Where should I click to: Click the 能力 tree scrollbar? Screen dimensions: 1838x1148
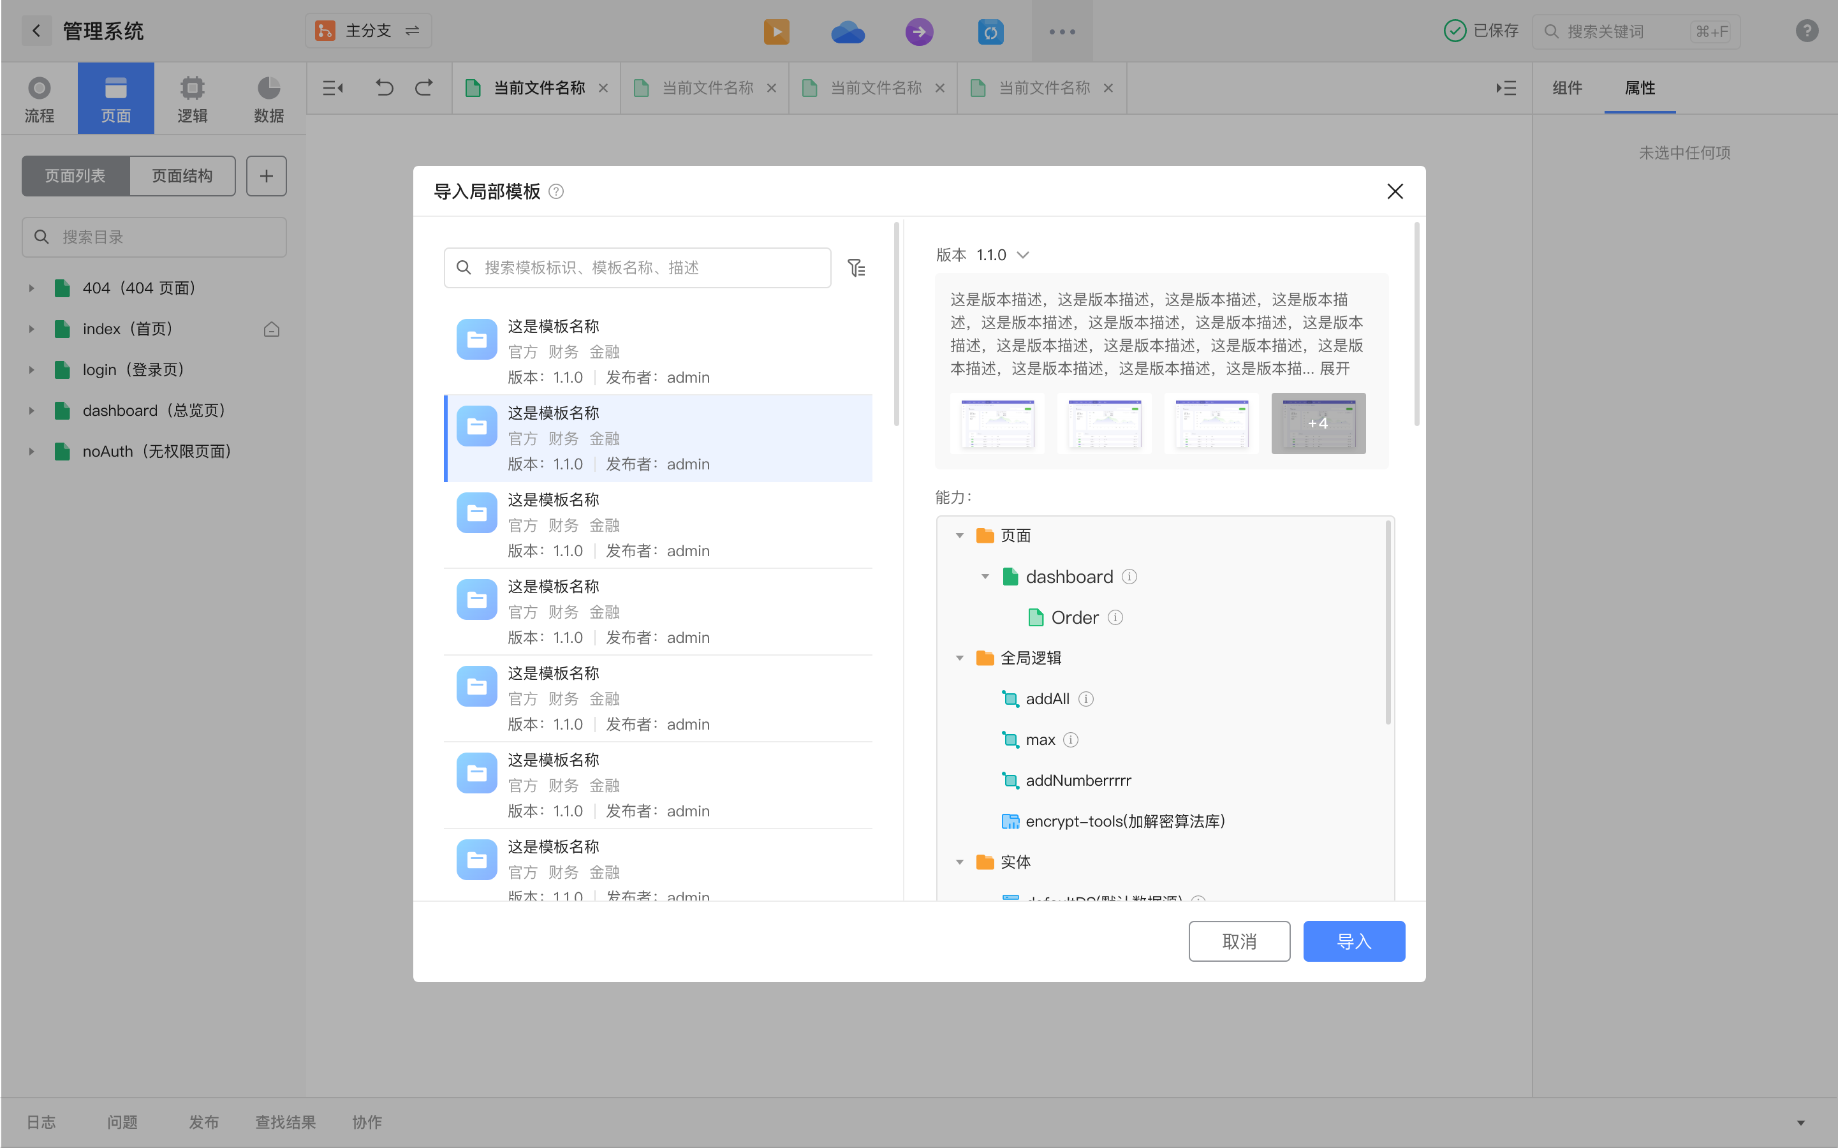pos(1388,622)
